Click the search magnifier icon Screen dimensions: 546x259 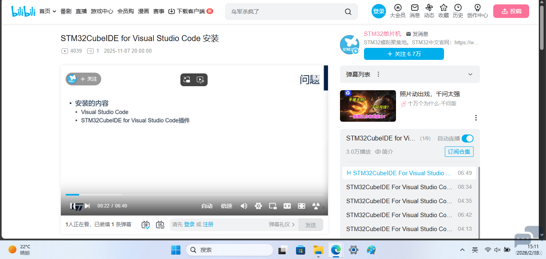348,12
